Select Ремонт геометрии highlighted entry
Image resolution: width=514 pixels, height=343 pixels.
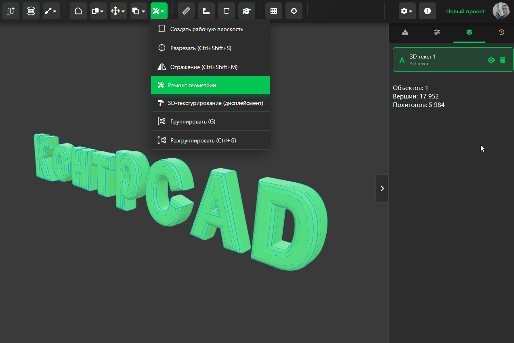210,85
